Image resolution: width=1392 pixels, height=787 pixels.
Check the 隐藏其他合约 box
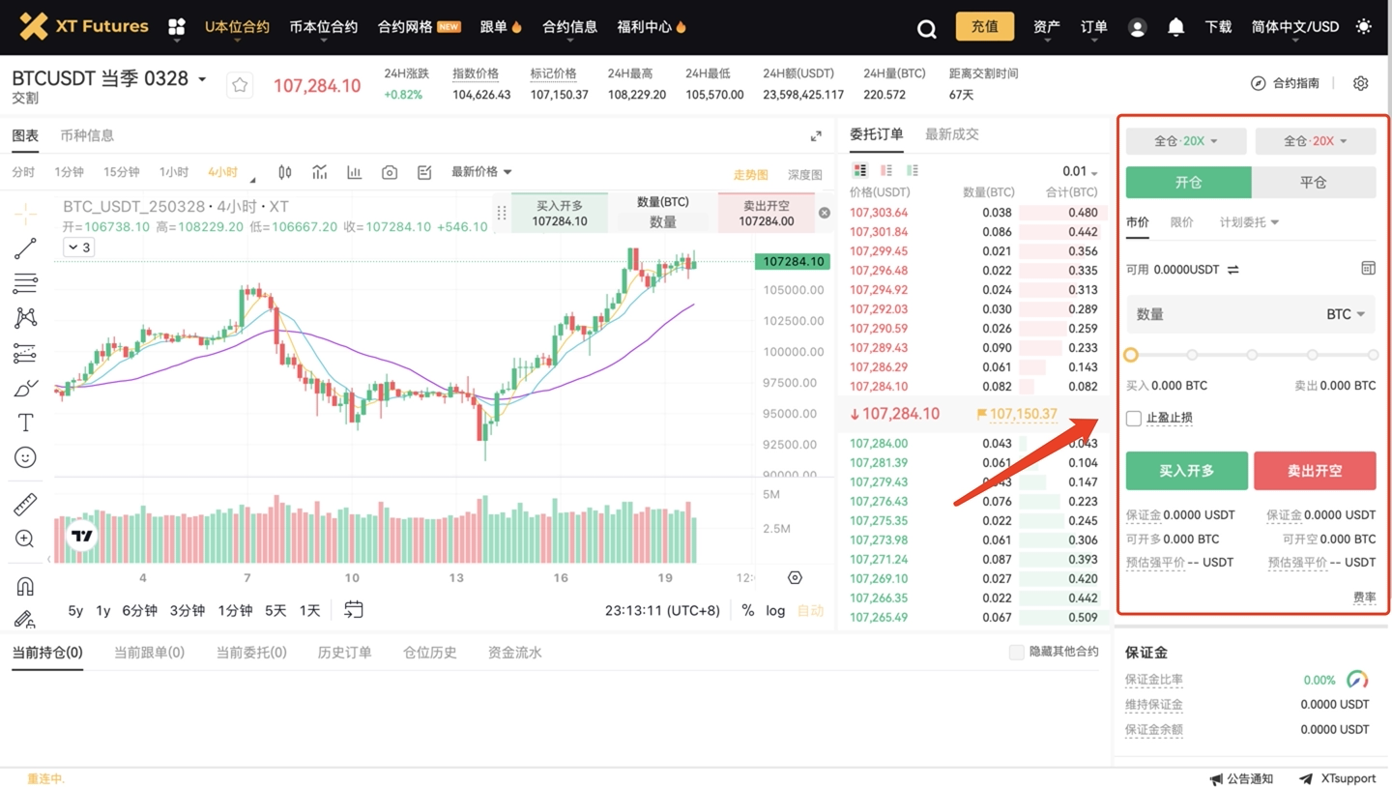click(1016, 652)
